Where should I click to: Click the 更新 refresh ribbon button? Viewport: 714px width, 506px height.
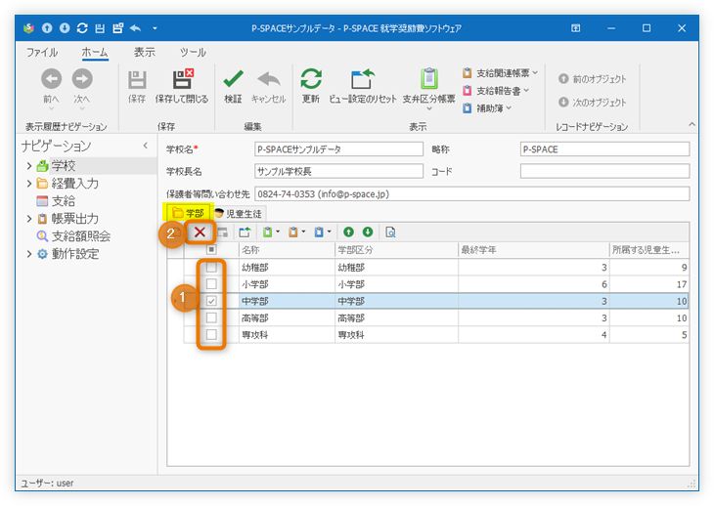click(311, 86)
